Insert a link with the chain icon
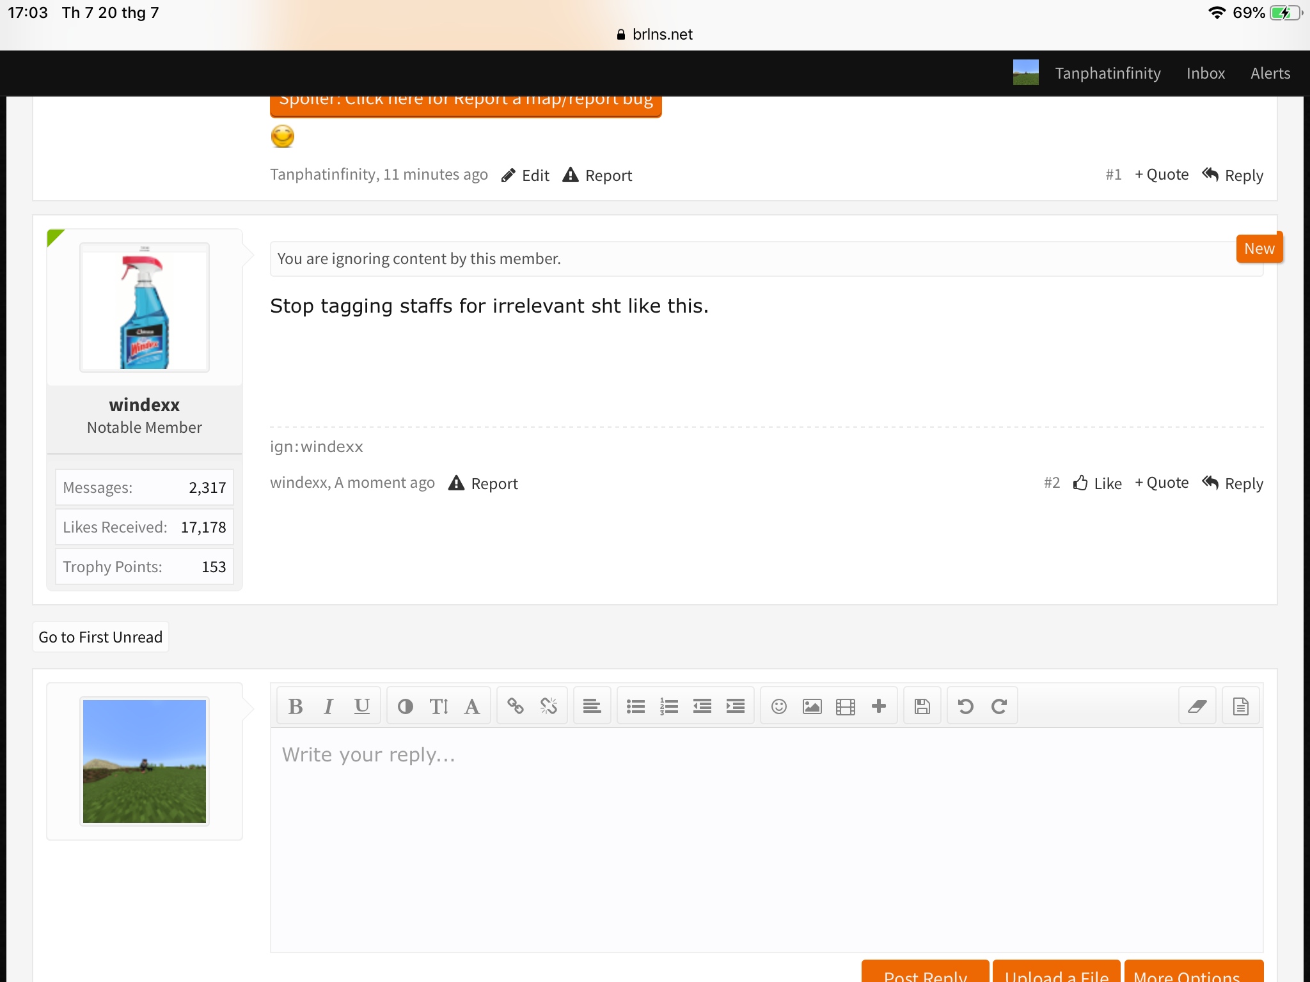This screenshot has width=1310, height=982. coord(516,706)
